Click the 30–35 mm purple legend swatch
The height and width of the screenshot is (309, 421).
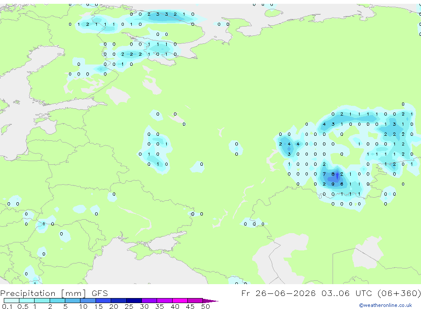[149, 301]
